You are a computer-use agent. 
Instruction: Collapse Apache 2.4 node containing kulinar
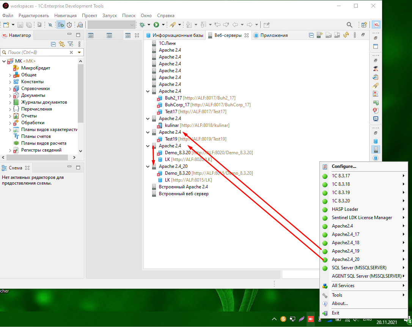(148, 118)
